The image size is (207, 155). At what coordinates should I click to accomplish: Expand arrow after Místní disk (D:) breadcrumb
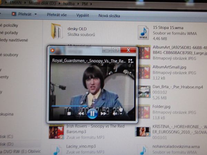click(59, 3)
